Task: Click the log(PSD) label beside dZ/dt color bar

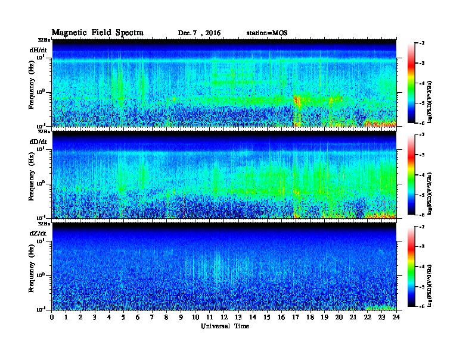Action: pos(430,285)
